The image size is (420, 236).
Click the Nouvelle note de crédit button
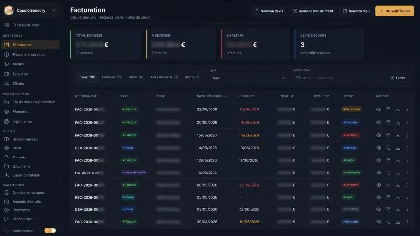[313, 11]
